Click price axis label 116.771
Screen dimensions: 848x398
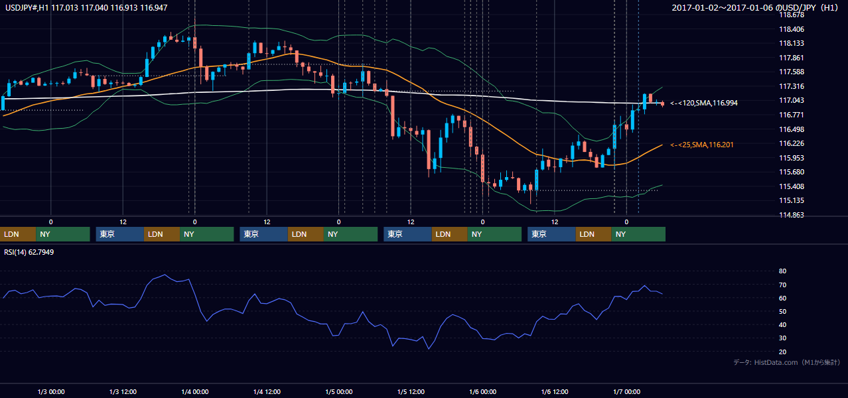coord(791,115)
